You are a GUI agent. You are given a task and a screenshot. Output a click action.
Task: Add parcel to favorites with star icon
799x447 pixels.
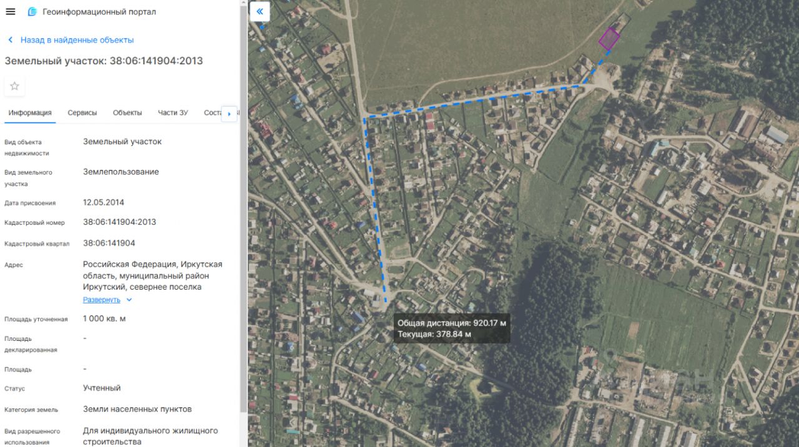pos(14,86)
